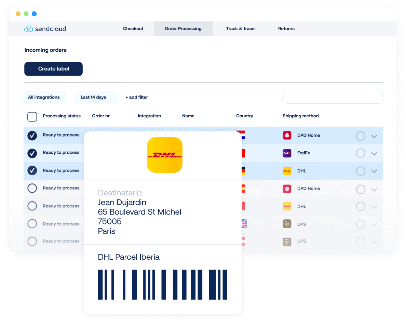The height and width of the screenshot is (322, 406).
Task: Click the DPD Home icon in first row
Action: [287, 136]
